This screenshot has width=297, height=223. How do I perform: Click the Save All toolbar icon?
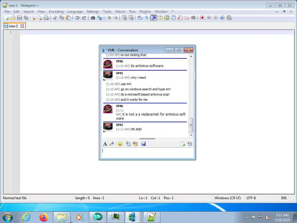point(26,18)
